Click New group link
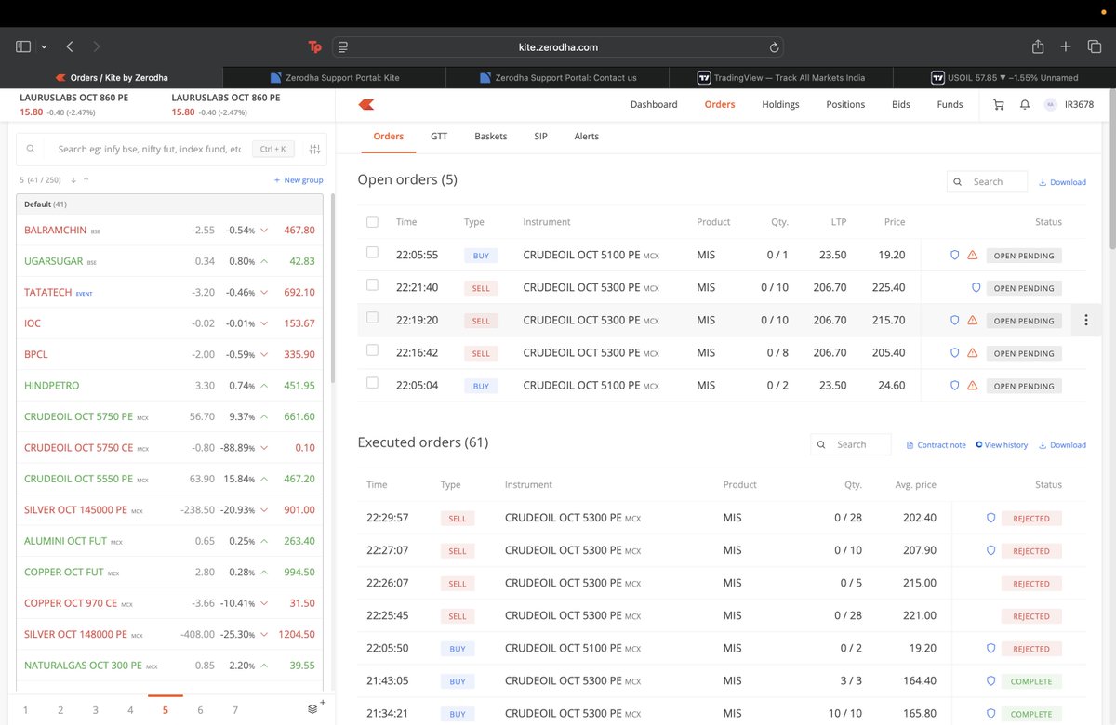Image resolution: width=1116 pixels, height=725 pixels. [x=299, y=180]
